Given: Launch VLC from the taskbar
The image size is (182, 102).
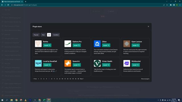Looking at the screenshot, I should 26,100.
